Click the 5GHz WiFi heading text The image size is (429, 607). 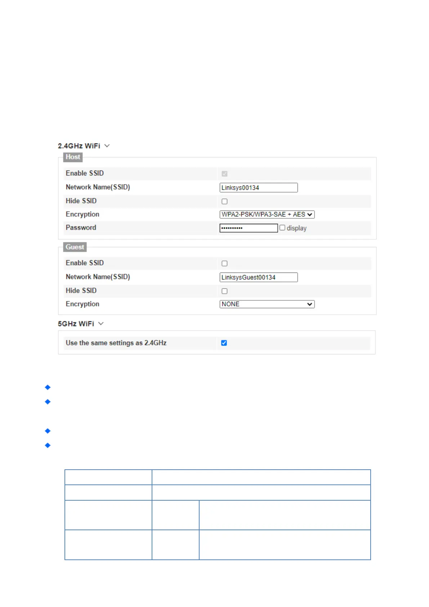(76, 324)
